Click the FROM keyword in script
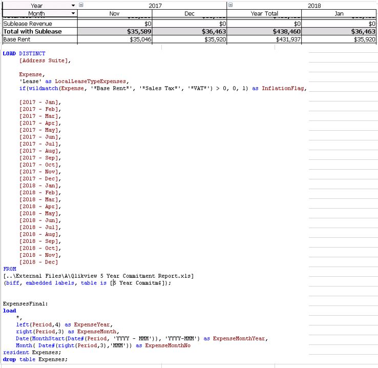Viewport: 378px width, 368px height. [10, 269]
